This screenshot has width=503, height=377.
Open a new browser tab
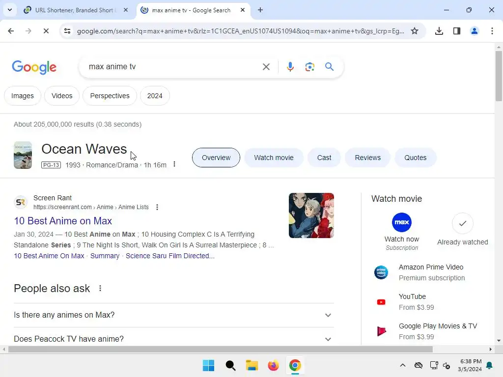click(x=260, y=10)
